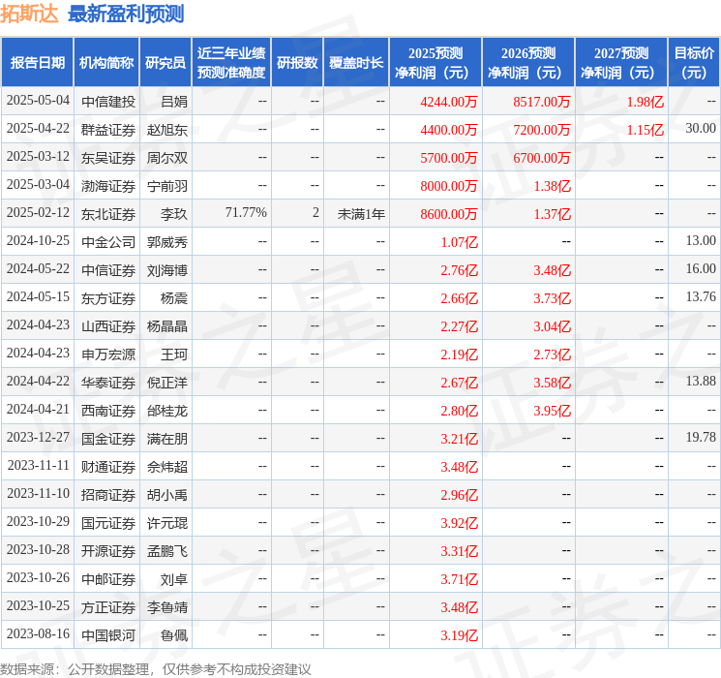
Task: Click the 数据来源 footer note
Action: (156, 669)
